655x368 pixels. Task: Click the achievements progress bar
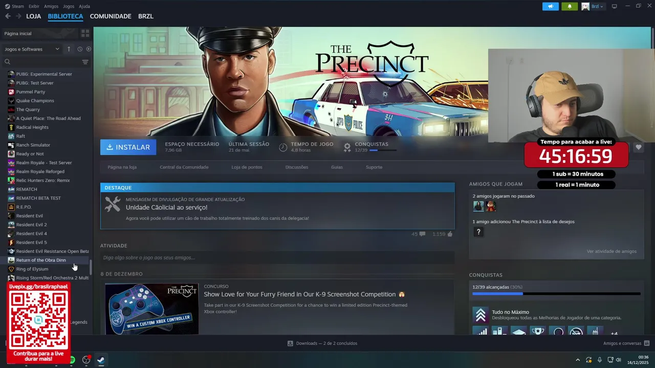pos(556,294)
